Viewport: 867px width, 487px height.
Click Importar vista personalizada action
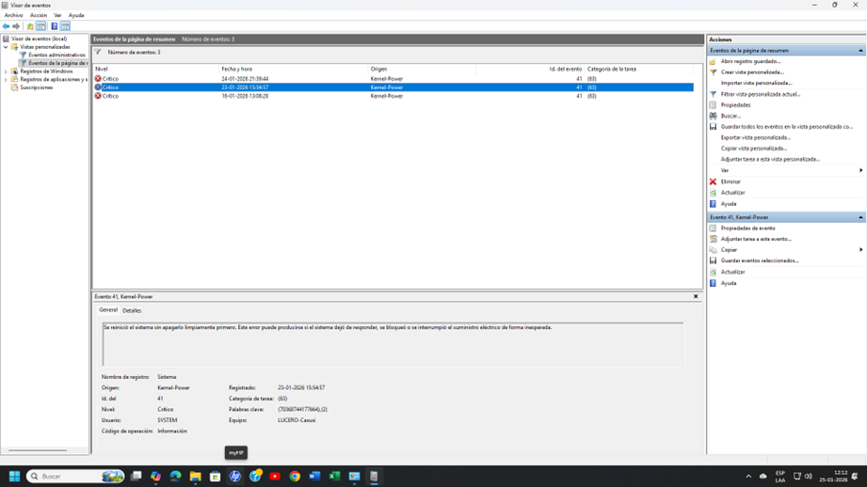(x=757, y=84)
